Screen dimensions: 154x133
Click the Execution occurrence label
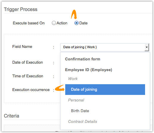point(31,90)
